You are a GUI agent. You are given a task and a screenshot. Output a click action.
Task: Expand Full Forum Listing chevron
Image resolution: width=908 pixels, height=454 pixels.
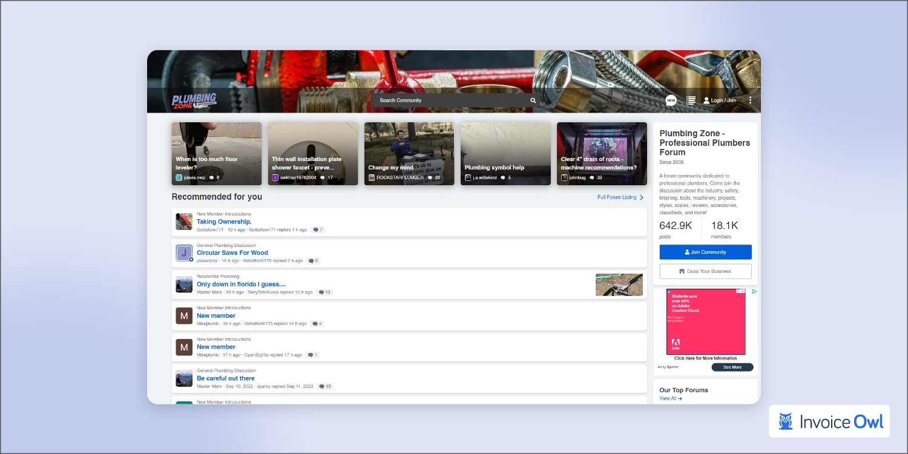(642, 197)
